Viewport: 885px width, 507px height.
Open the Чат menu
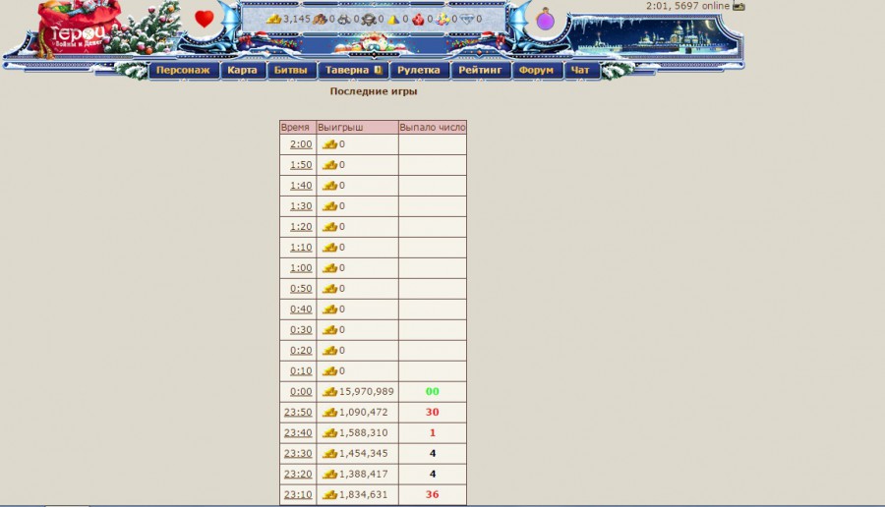click(x=580, y=71)
